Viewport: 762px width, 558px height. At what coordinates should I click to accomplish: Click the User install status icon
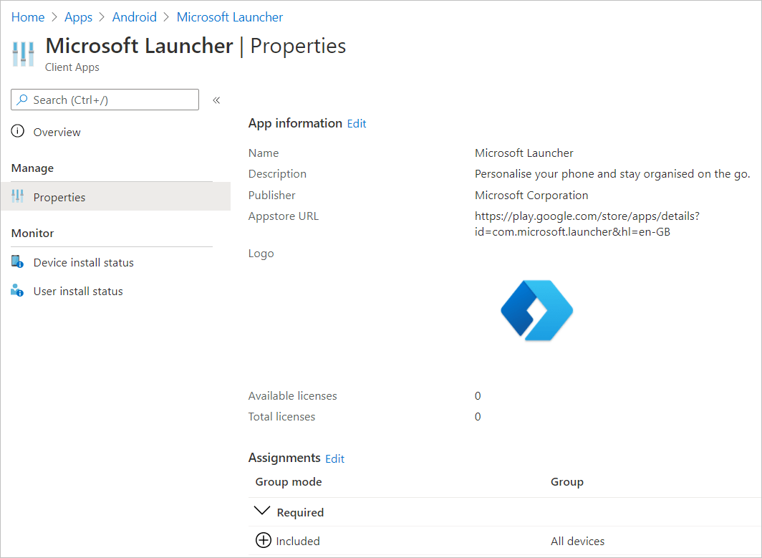click(x=17, y=290)
